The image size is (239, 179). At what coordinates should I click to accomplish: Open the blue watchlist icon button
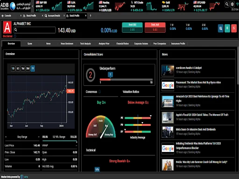point(220,28)
